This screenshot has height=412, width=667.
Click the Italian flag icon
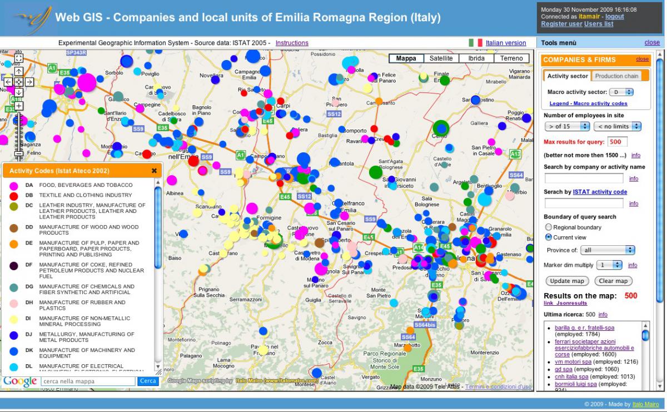point(475,43)
